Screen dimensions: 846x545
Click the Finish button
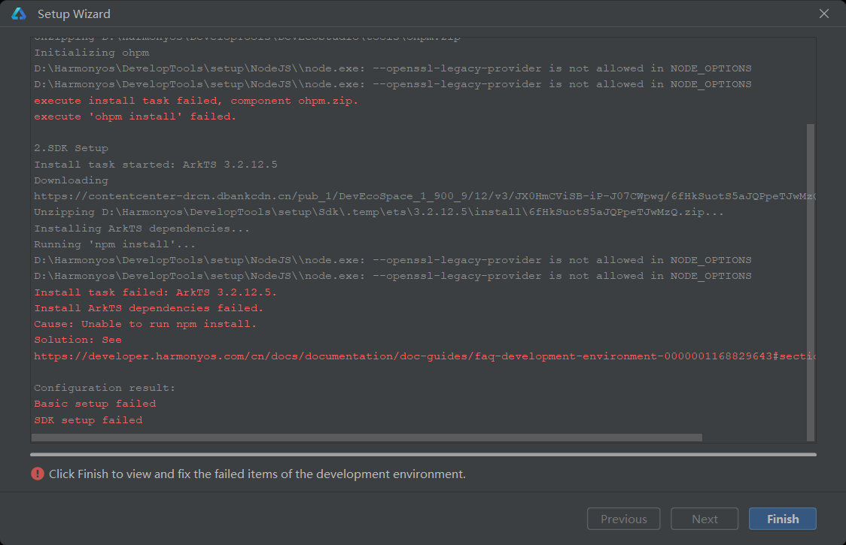[x=782, y=519]
